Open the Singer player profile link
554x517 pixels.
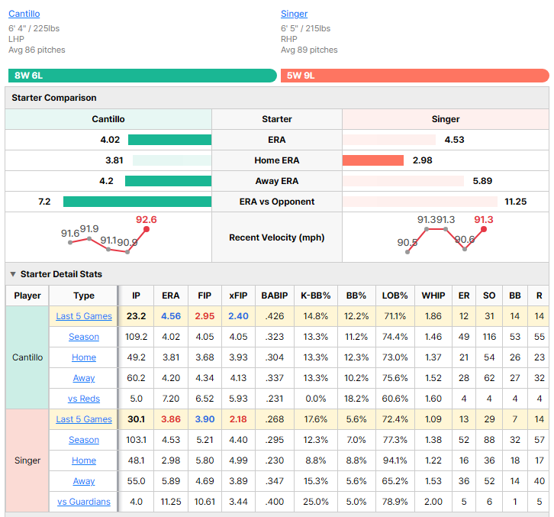point(294,14)
